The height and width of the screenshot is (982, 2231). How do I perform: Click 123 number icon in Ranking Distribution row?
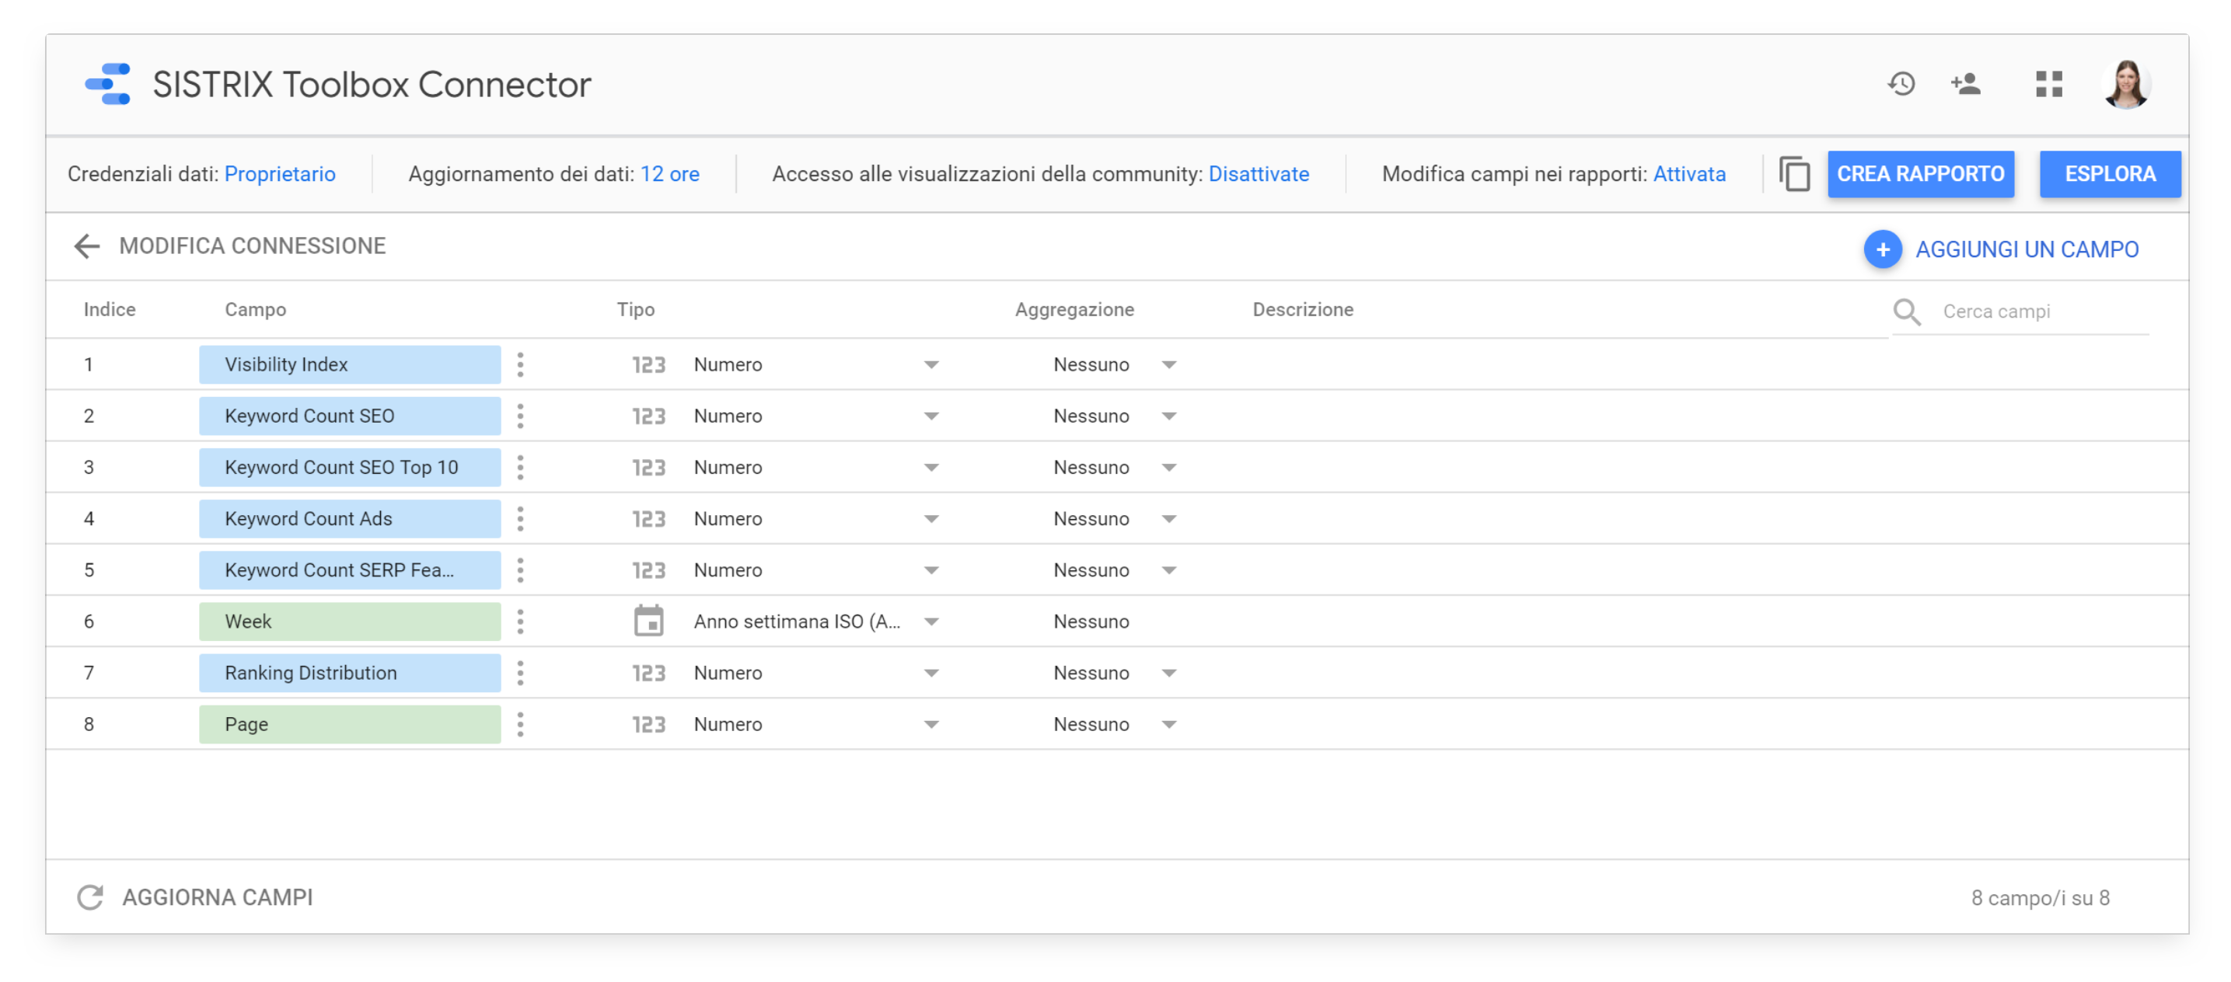pyautogui.click(x=648, y=673)
